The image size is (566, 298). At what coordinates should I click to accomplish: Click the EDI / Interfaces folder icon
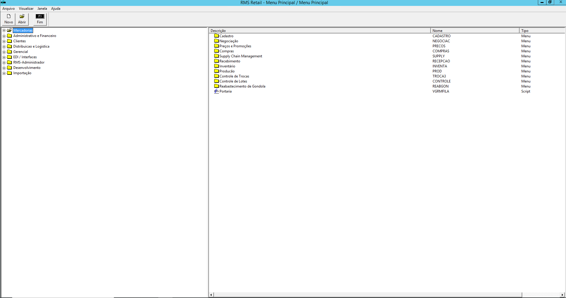pos(9,57)
